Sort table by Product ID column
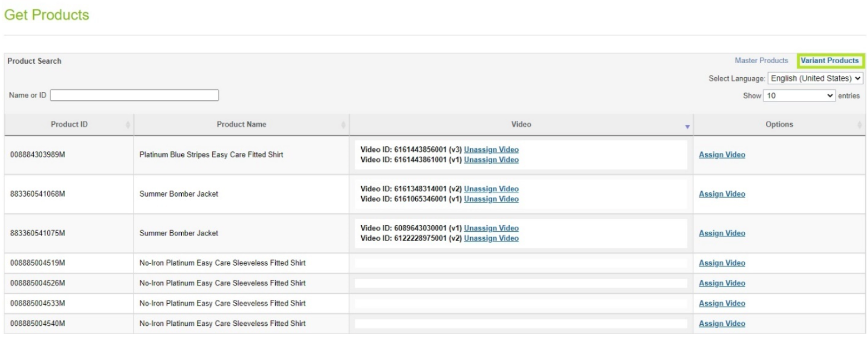The image size is (867, 337). tap(69, 125)
